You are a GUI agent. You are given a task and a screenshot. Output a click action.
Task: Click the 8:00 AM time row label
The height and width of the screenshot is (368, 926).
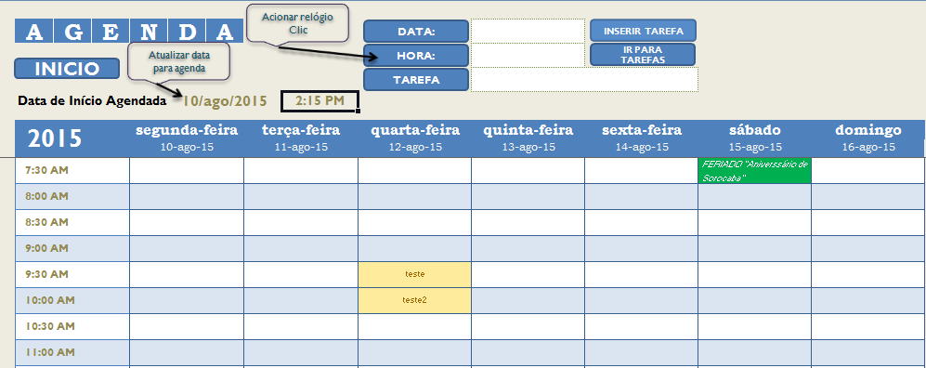(72, 196)
